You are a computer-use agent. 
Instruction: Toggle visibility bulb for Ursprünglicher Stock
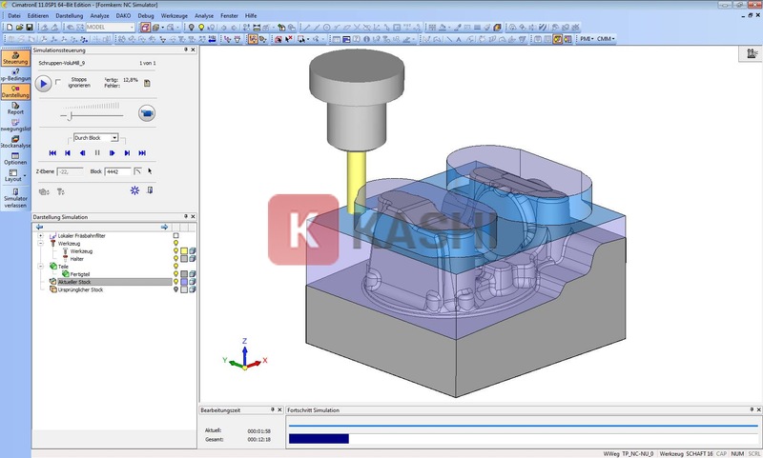pos(175,289)
